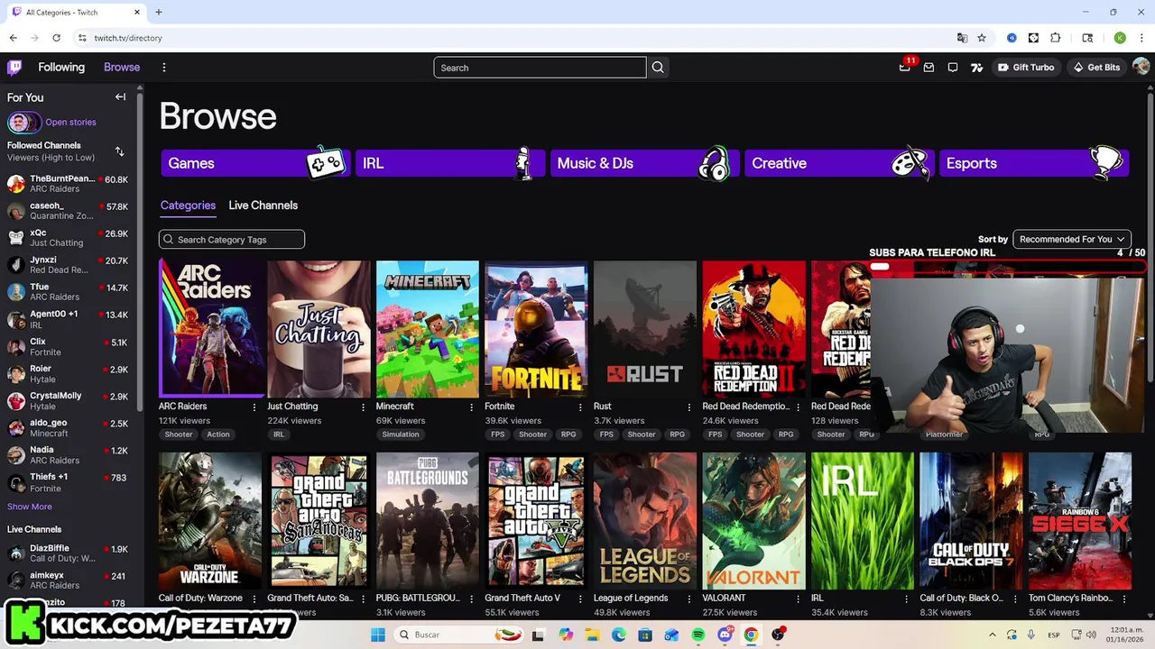Open the League of Legends box art

pyautogui.click(x=645, y=521)
